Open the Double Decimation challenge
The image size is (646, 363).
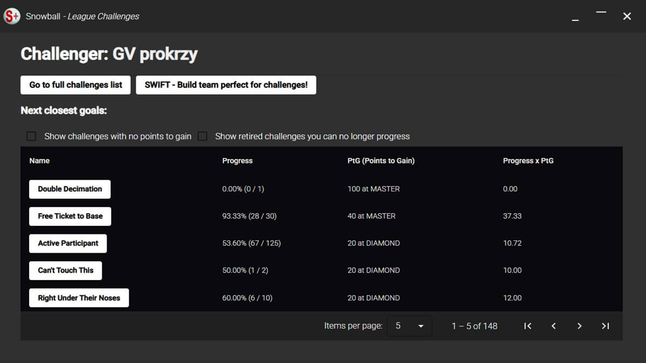(70, 189)
